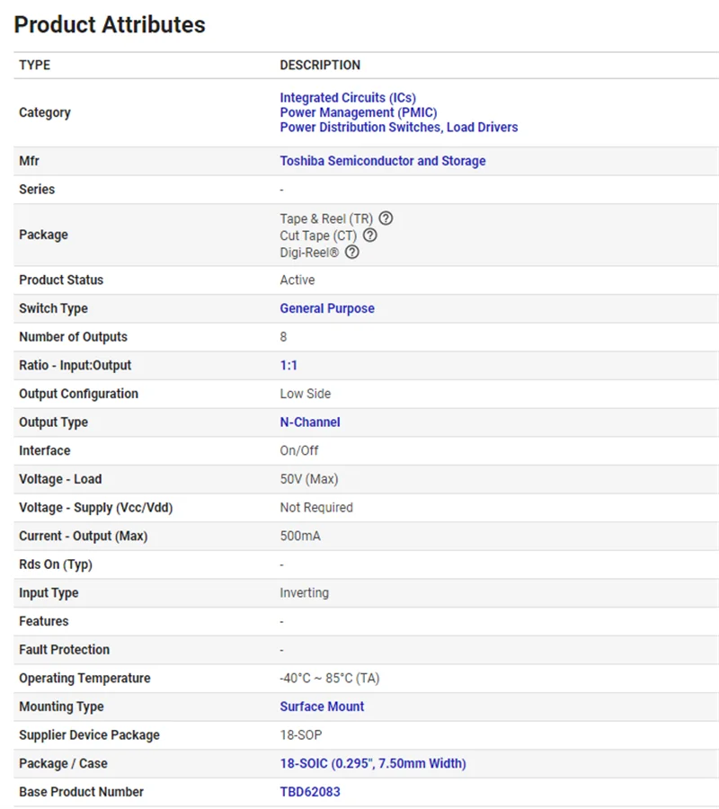Select Power Distribution Switches, Load Drivers
Viewport: 719px width, 809px height.
coord(398,127)
